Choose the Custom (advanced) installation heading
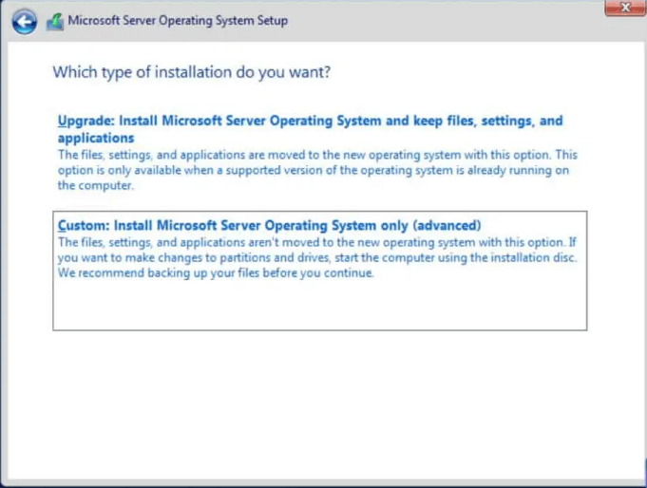This screenshot has height=488, width=647. pyautogui.click(x=270, y=225)
